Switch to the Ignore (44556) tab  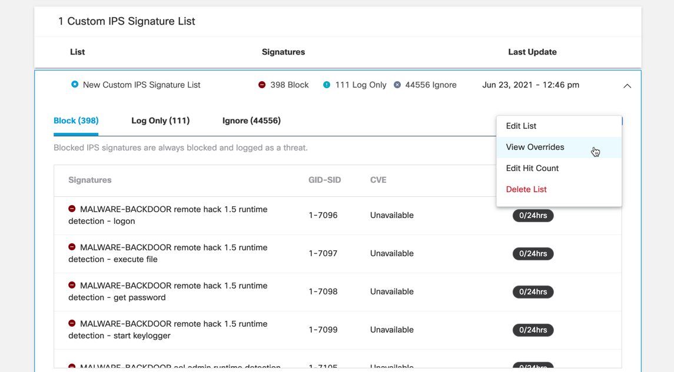[x=251, y=121]
